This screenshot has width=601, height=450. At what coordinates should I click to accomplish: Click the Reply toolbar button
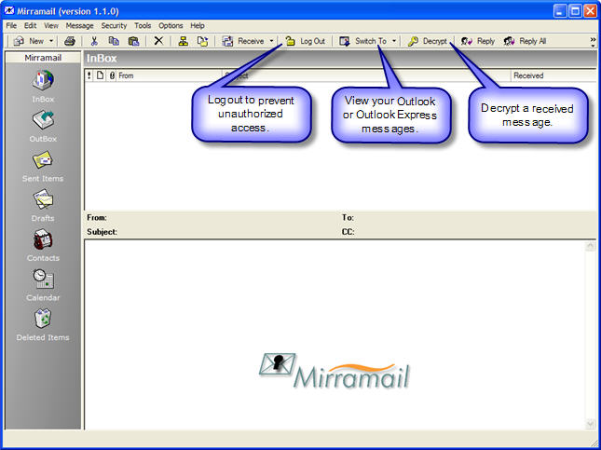click(478, 41)
